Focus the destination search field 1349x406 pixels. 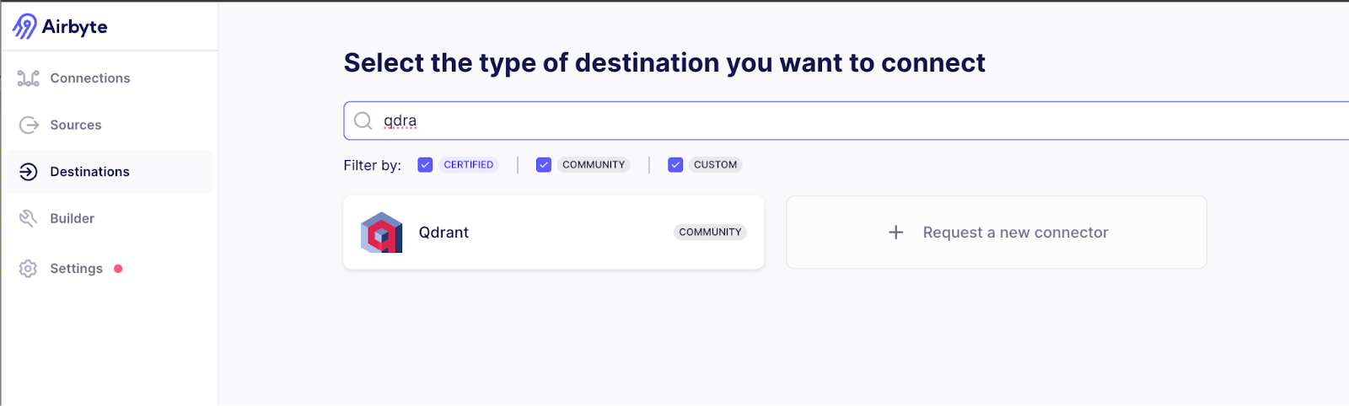(x=846, y=120)
